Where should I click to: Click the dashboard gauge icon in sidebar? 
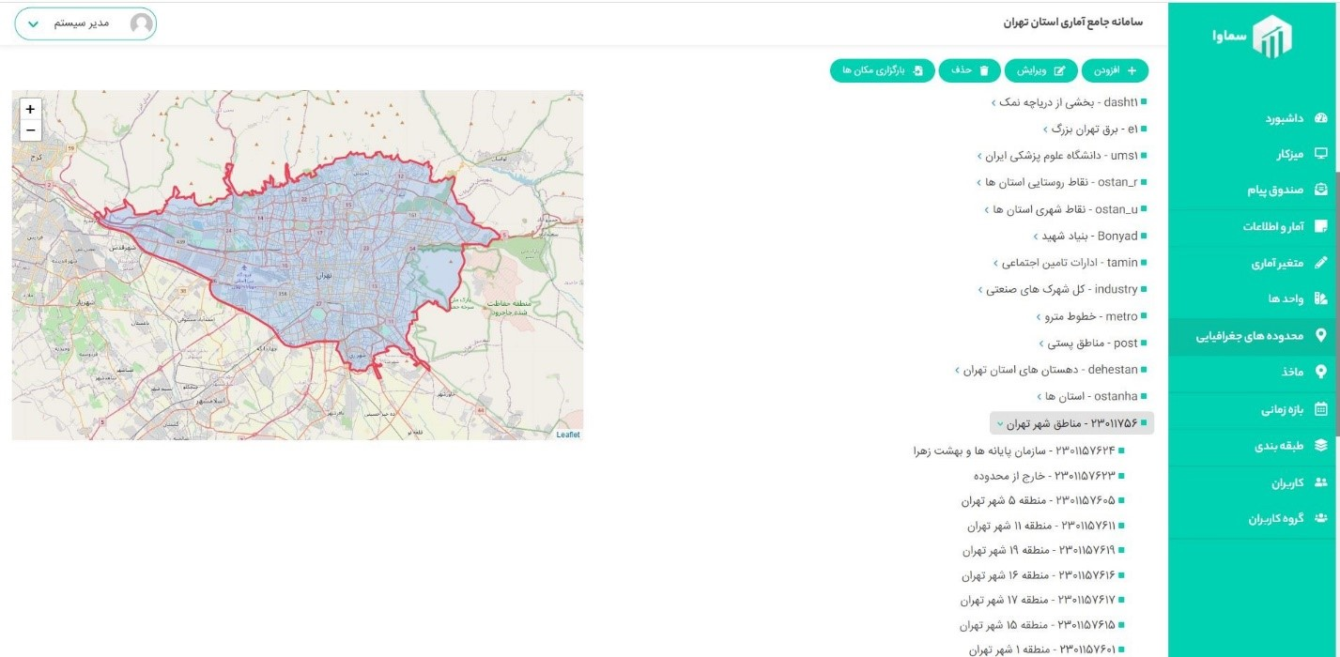1321,118
